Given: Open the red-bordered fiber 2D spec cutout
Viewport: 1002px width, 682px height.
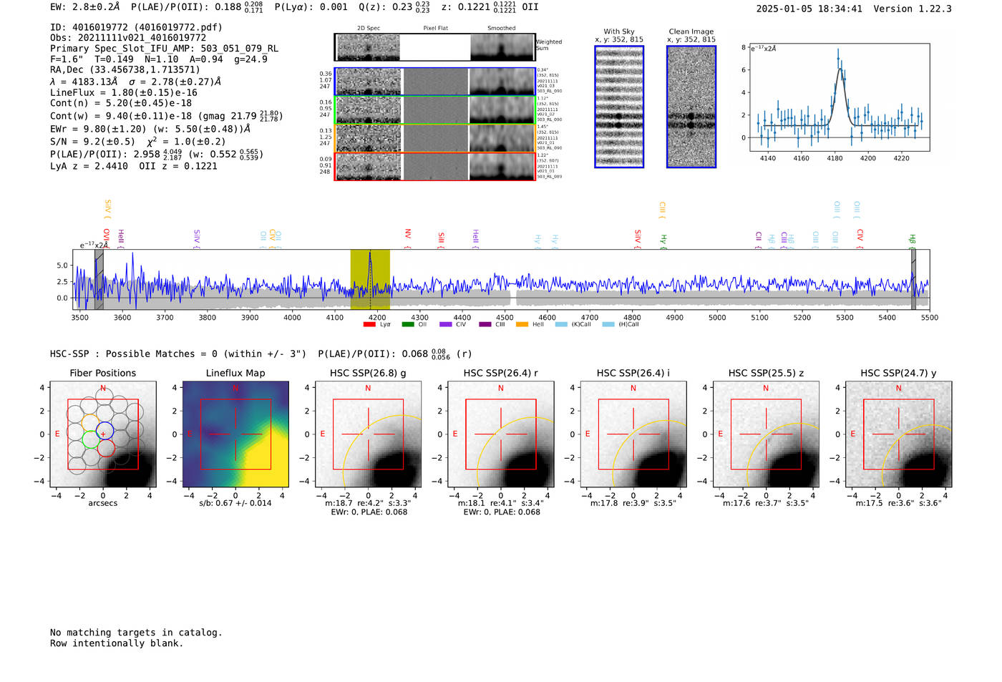Looking at the screenshot, I should pos(369,167).
